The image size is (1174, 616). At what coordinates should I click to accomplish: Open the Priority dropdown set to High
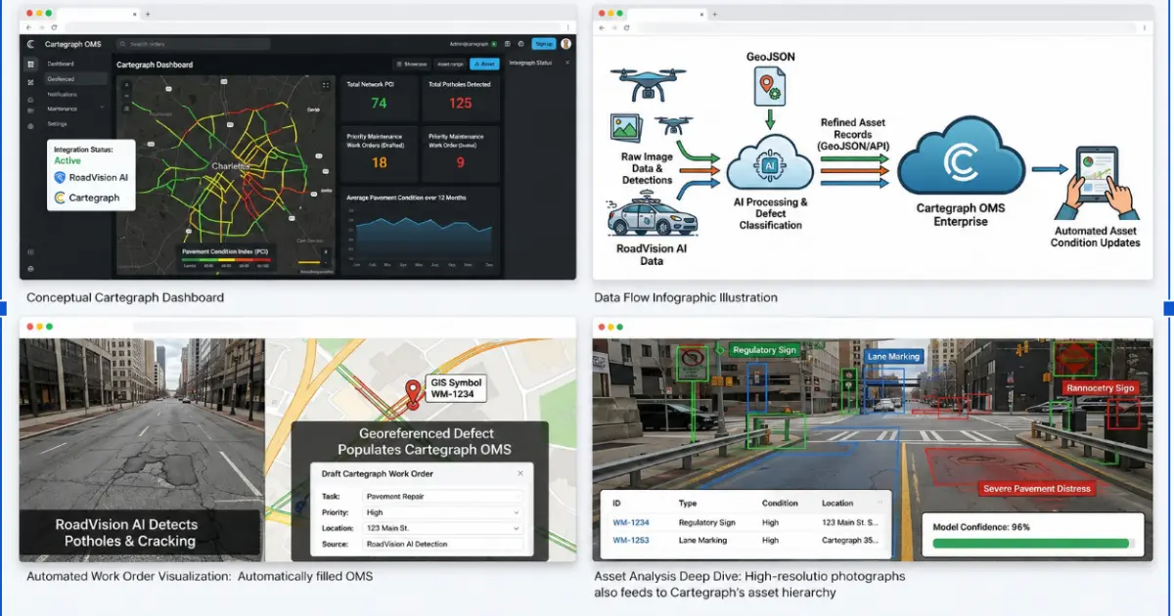pyautogui.click(x=443, y=512)
